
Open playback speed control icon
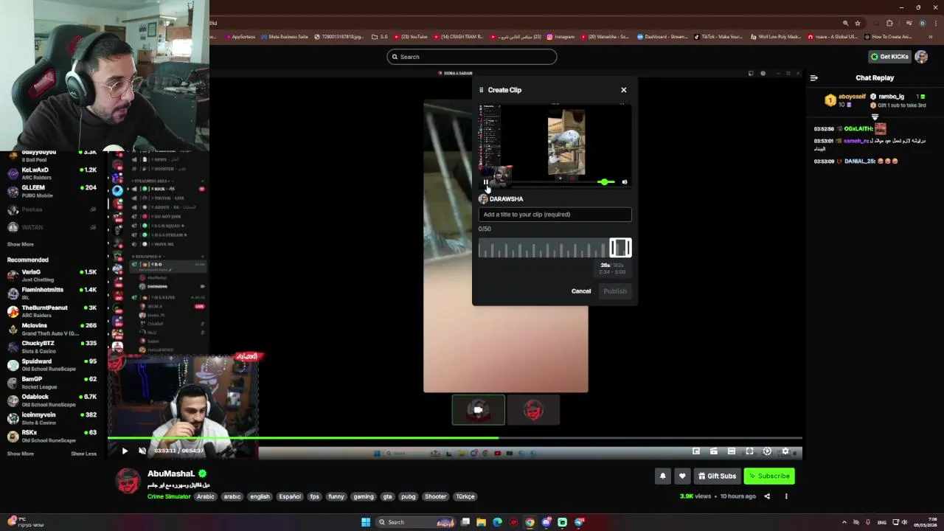[767, 451]
